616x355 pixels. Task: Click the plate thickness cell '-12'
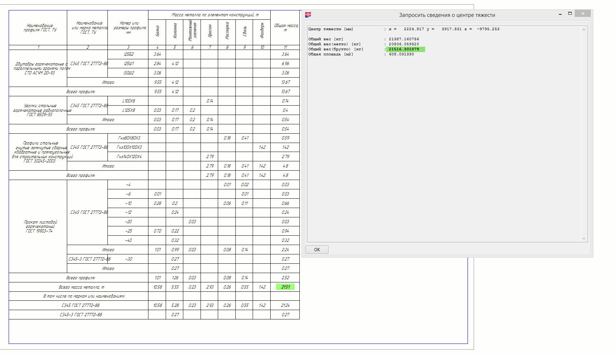128,212
